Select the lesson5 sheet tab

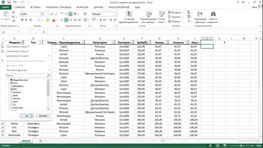click(26, 141)
